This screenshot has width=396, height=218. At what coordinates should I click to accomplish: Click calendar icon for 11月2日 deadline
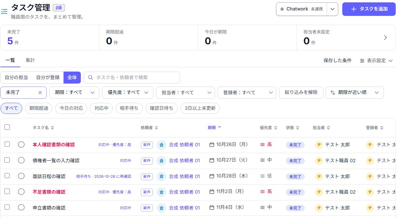212,192
